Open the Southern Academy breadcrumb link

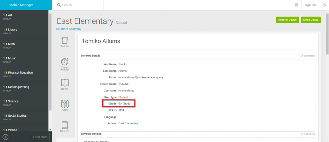point(69,29)
